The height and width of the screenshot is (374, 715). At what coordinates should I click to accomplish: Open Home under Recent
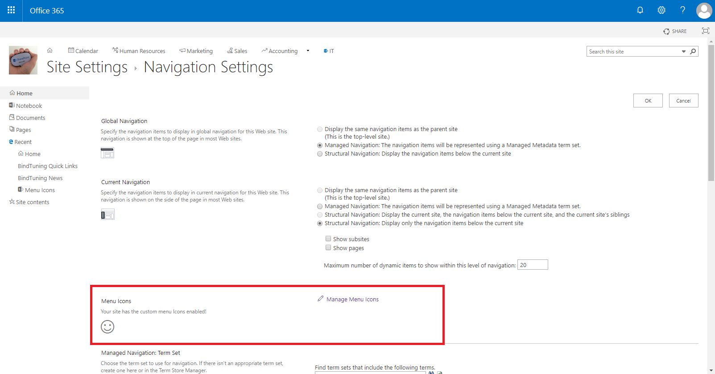pos(29,154)
